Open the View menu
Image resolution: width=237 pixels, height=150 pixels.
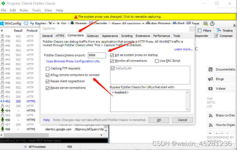click(x=48, y=10)
